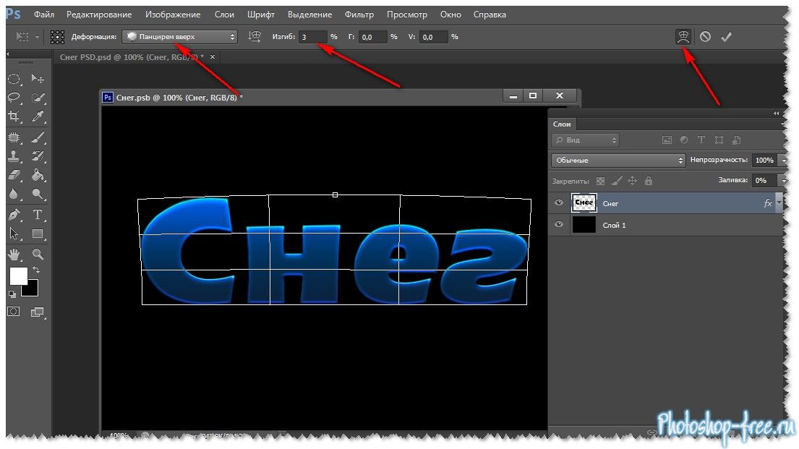Select the Eraser tool
This screenshot has height=449, width=799.
(14, 175)
